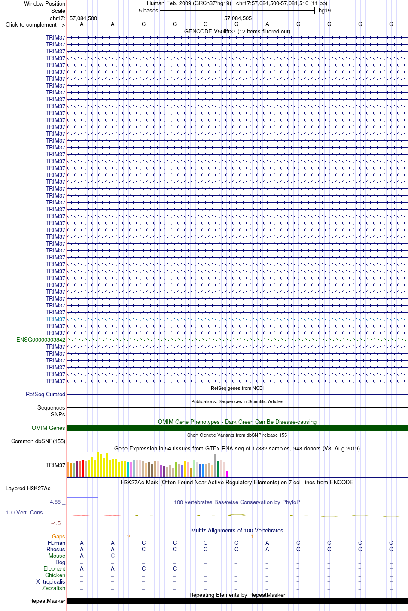Click the RepeatMasker track label
The image size is (408, 611).
click(47, 601)
